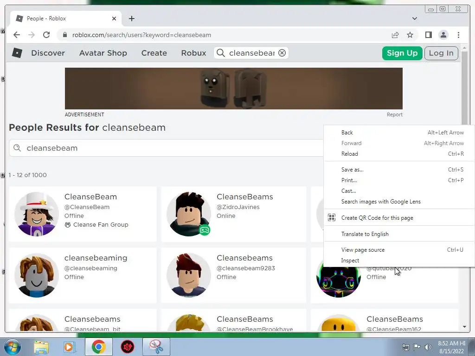The width and height of the screenshot is (475, 356).
Task: Click the navbar search input field
Action: (x=252, y=53)
